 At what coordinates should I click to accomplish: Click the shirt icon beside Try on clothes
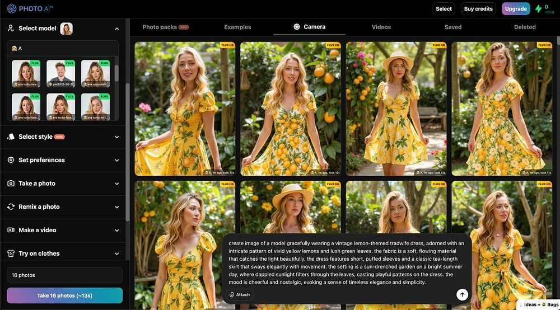(11, 253)
